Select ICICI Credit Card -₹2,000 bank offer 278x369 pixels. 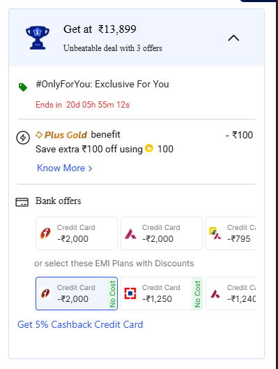[77, 233]
